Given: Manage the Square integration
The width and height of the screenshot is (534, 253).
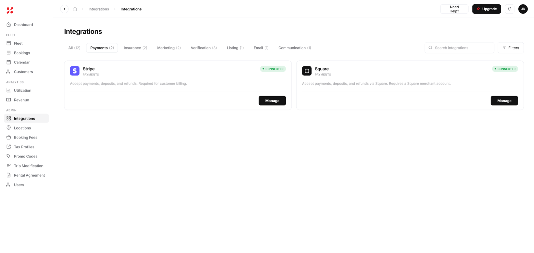Looking at the screenshot, I should pyautogui.click(x=504, y=101).
